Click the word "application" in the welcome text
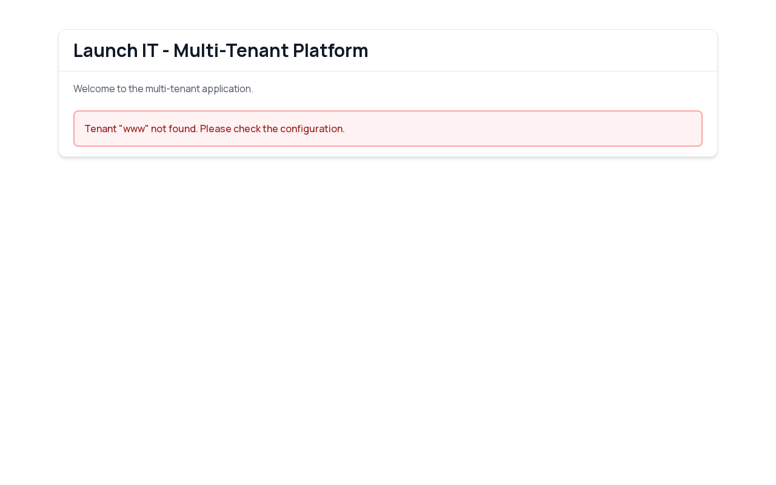 click(227, 89)
